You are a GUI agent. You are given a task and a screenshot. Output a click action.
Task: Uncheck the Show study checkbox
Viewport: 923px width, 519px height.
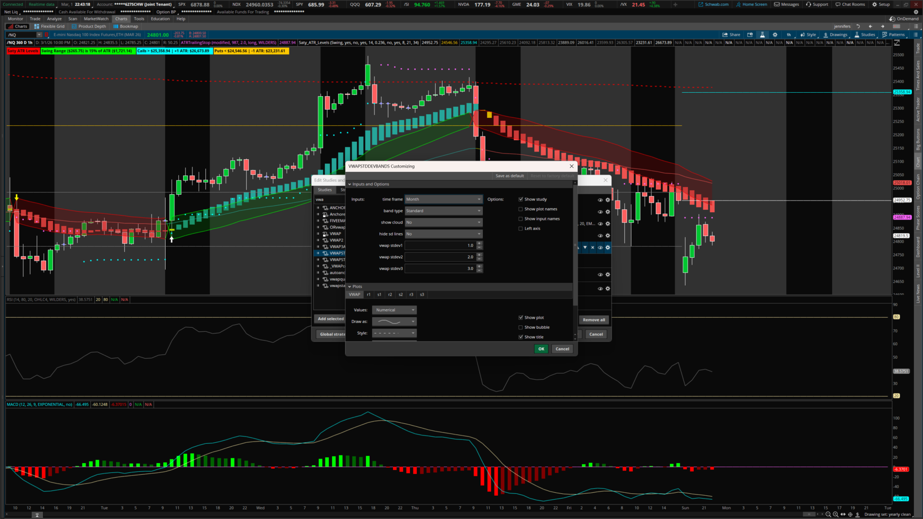click(521, 200)
